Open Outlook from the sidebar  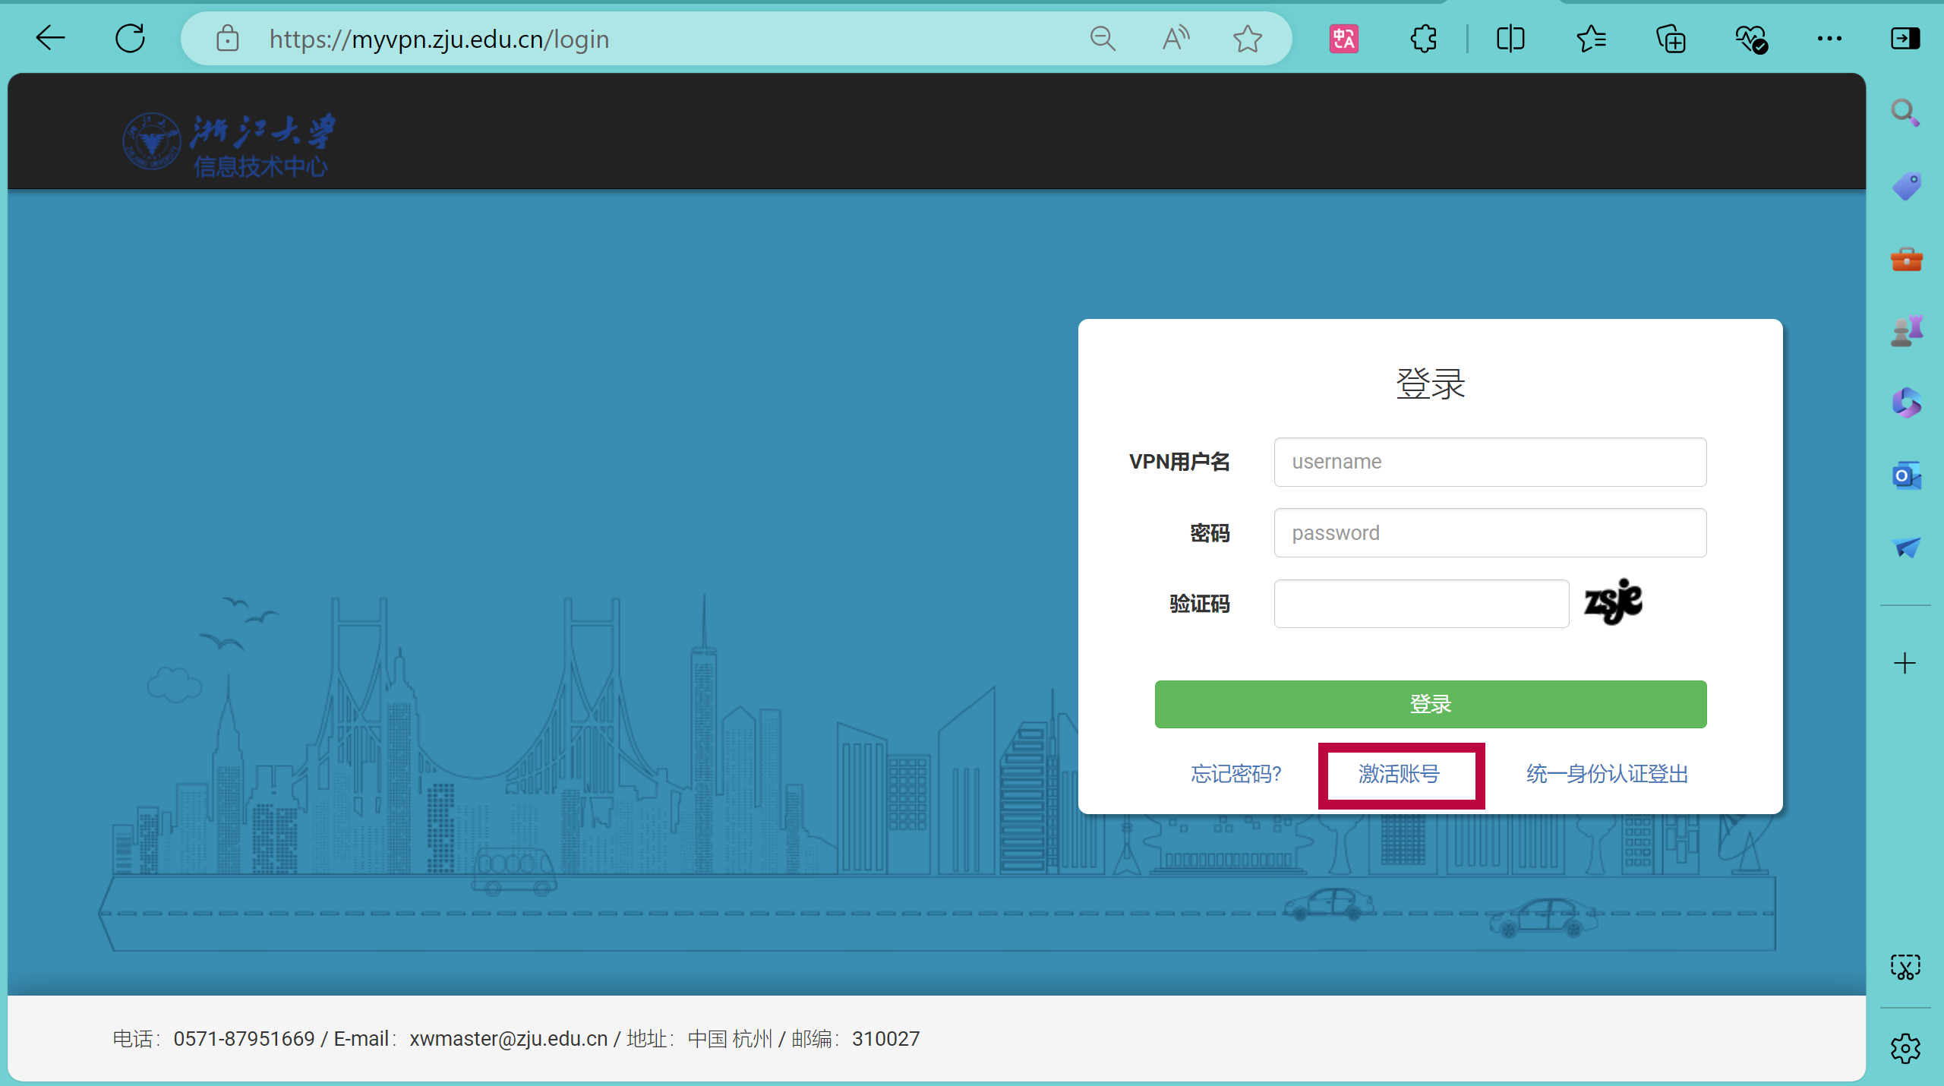pyautogui.click(x=1906, y=476)
